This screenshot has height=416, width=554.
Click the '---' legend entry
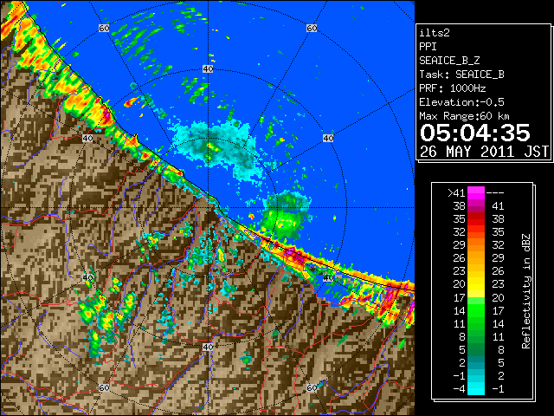tap(495, 192)
